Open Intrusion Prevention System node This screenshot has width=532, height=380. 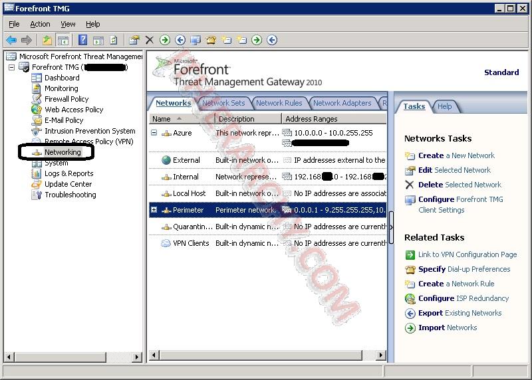pos(90,131)
